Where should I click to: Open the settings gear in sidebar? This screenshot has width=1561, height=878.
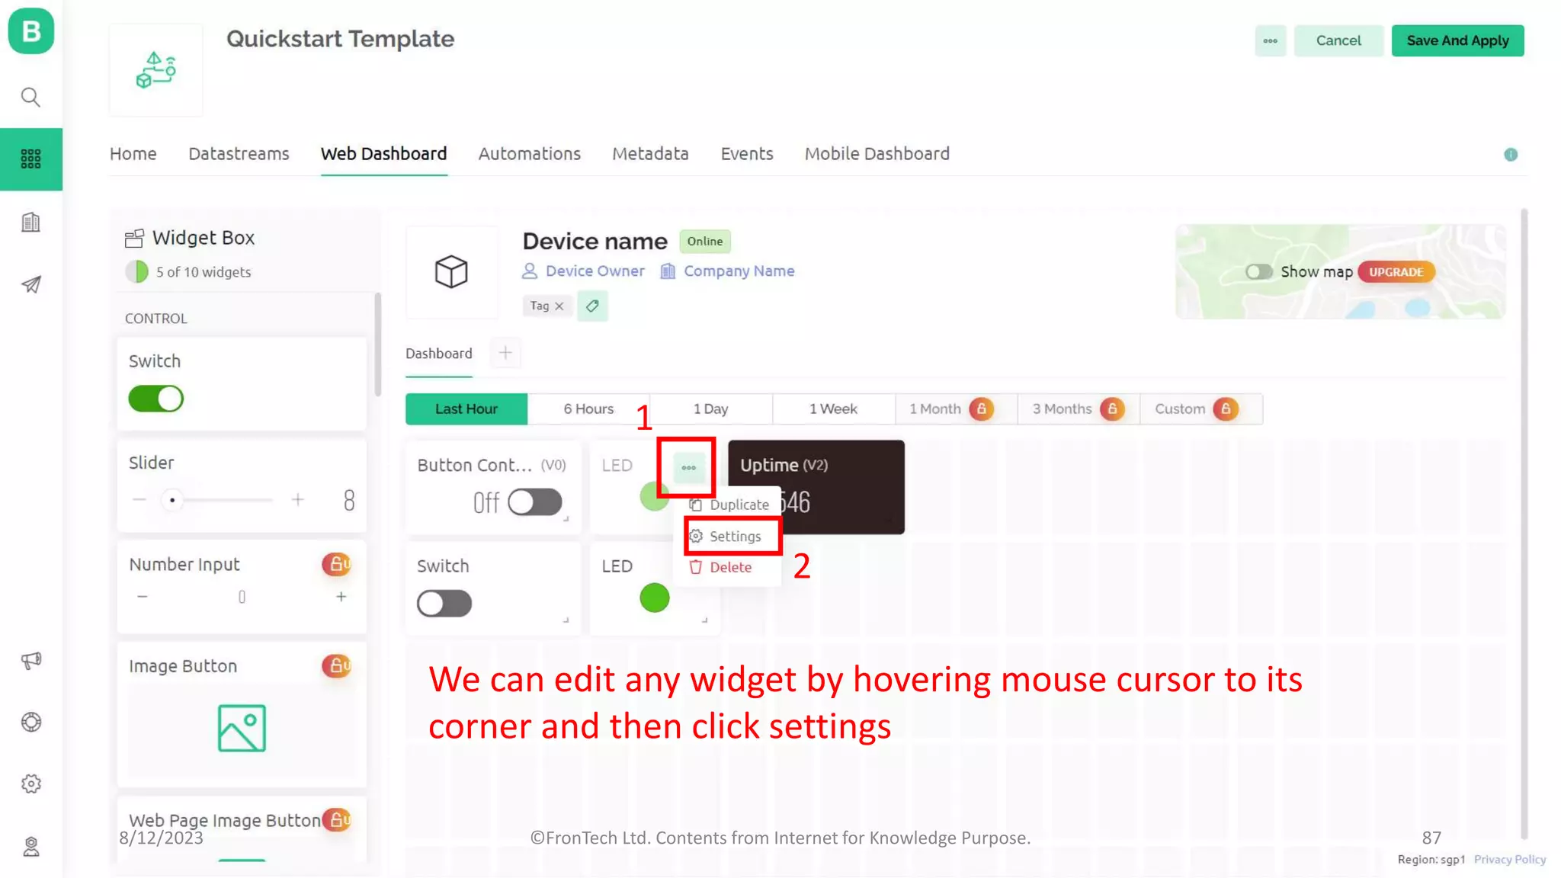[30, 783]
